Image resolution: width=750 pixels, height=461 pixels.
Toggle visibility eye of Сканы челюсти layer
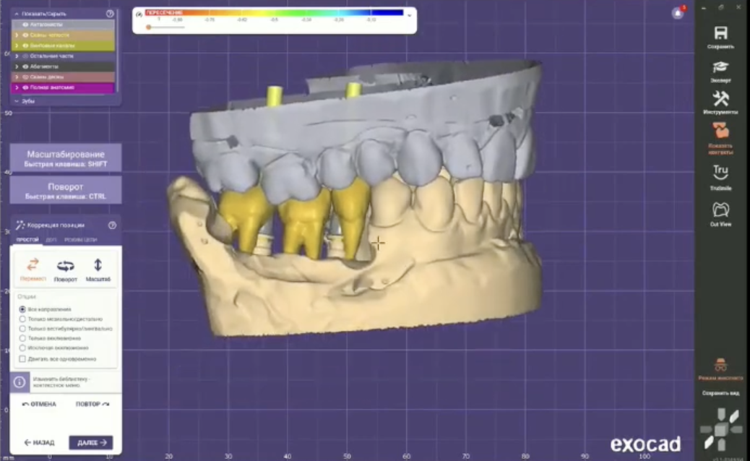tap(25, 35)
